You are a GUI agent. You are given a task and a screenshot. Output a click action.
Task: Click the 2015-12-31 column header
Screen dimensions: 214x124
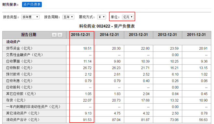(80, 35)
